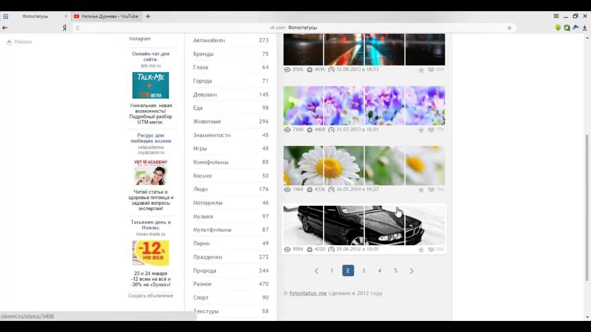The width and height of the screenshot is (591, 332).
Task: Open a new tab with plus button
Action: pyautogui.click(x=148, y=16)
